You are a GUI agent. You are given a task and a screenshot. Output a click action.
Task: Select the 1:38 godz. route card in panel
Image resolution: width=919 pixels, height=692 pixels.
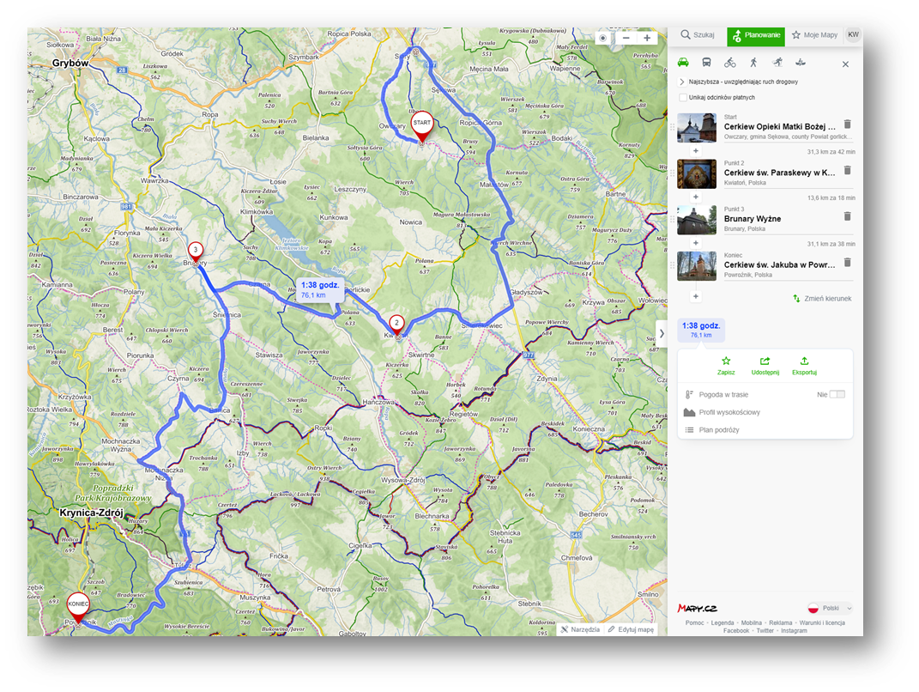click(x=701, y=330)
